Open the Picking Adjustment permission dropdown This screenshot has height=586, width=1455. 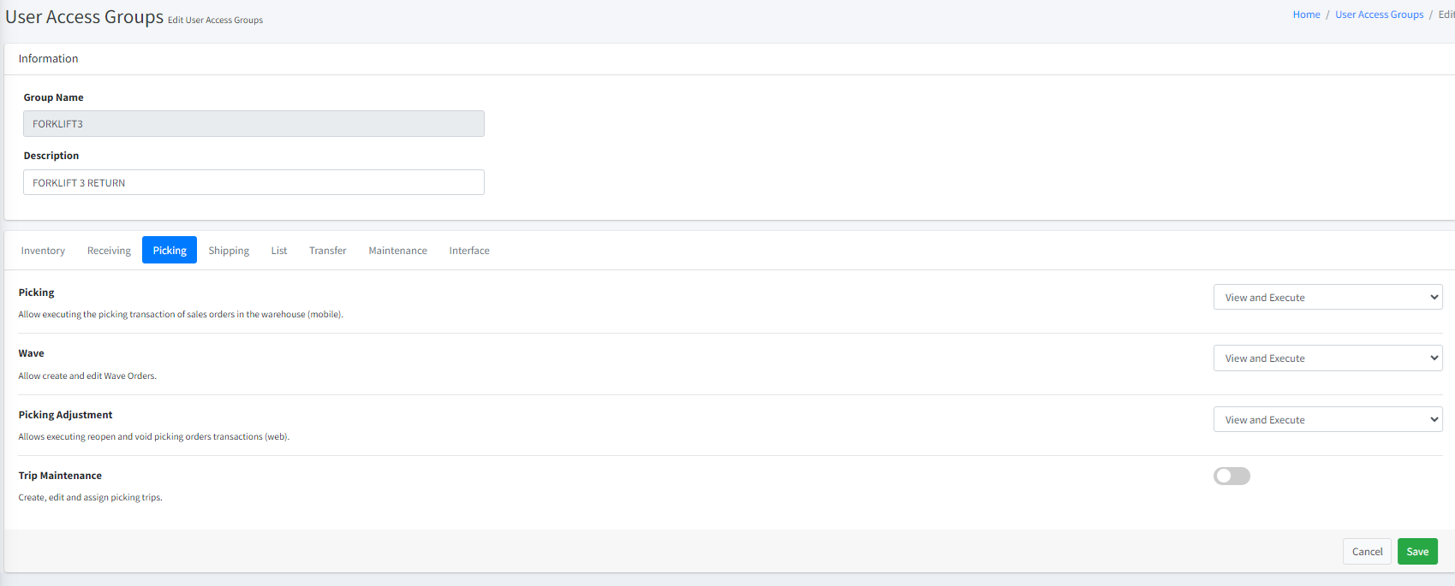1327,420
